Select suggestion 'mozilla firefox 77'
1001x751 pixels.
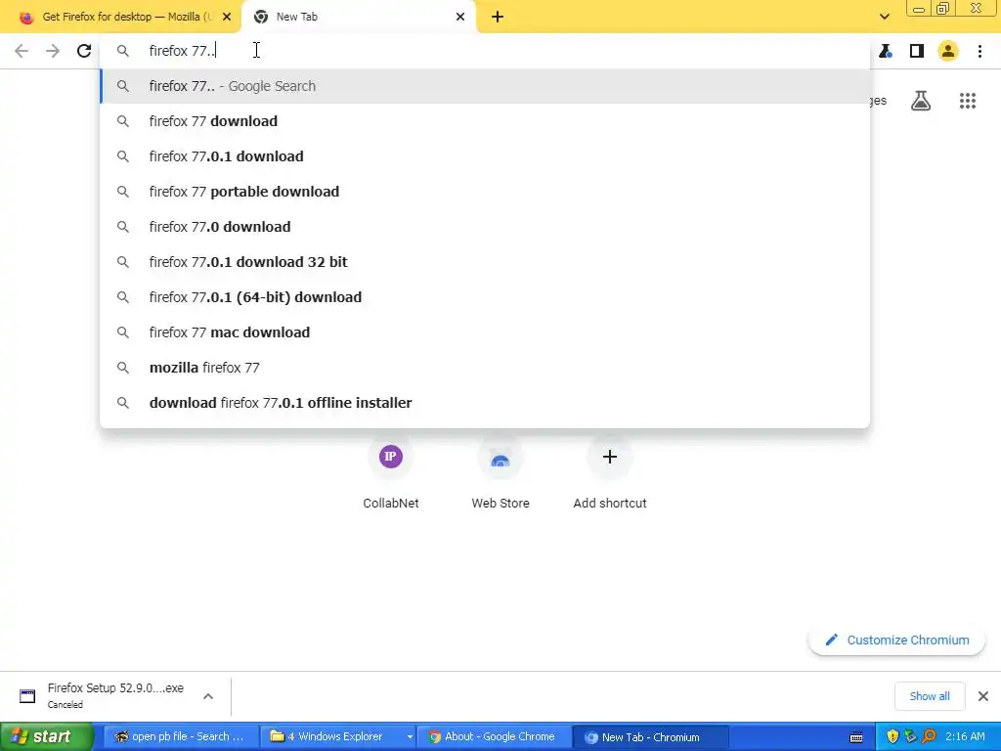point(485,368)
